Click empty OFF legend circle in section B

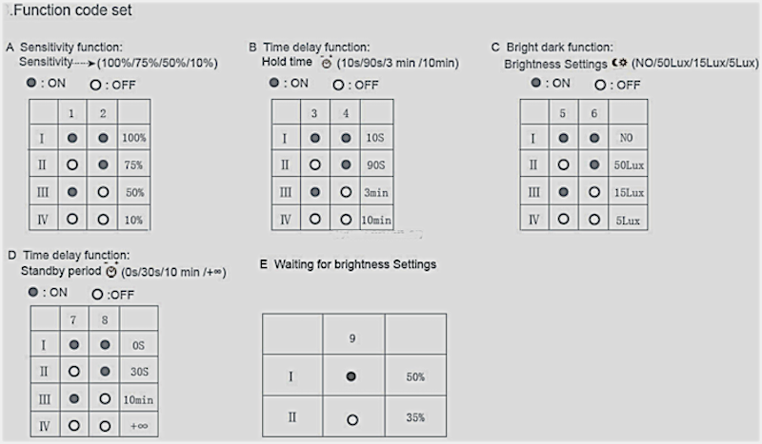tap(338, 85)
